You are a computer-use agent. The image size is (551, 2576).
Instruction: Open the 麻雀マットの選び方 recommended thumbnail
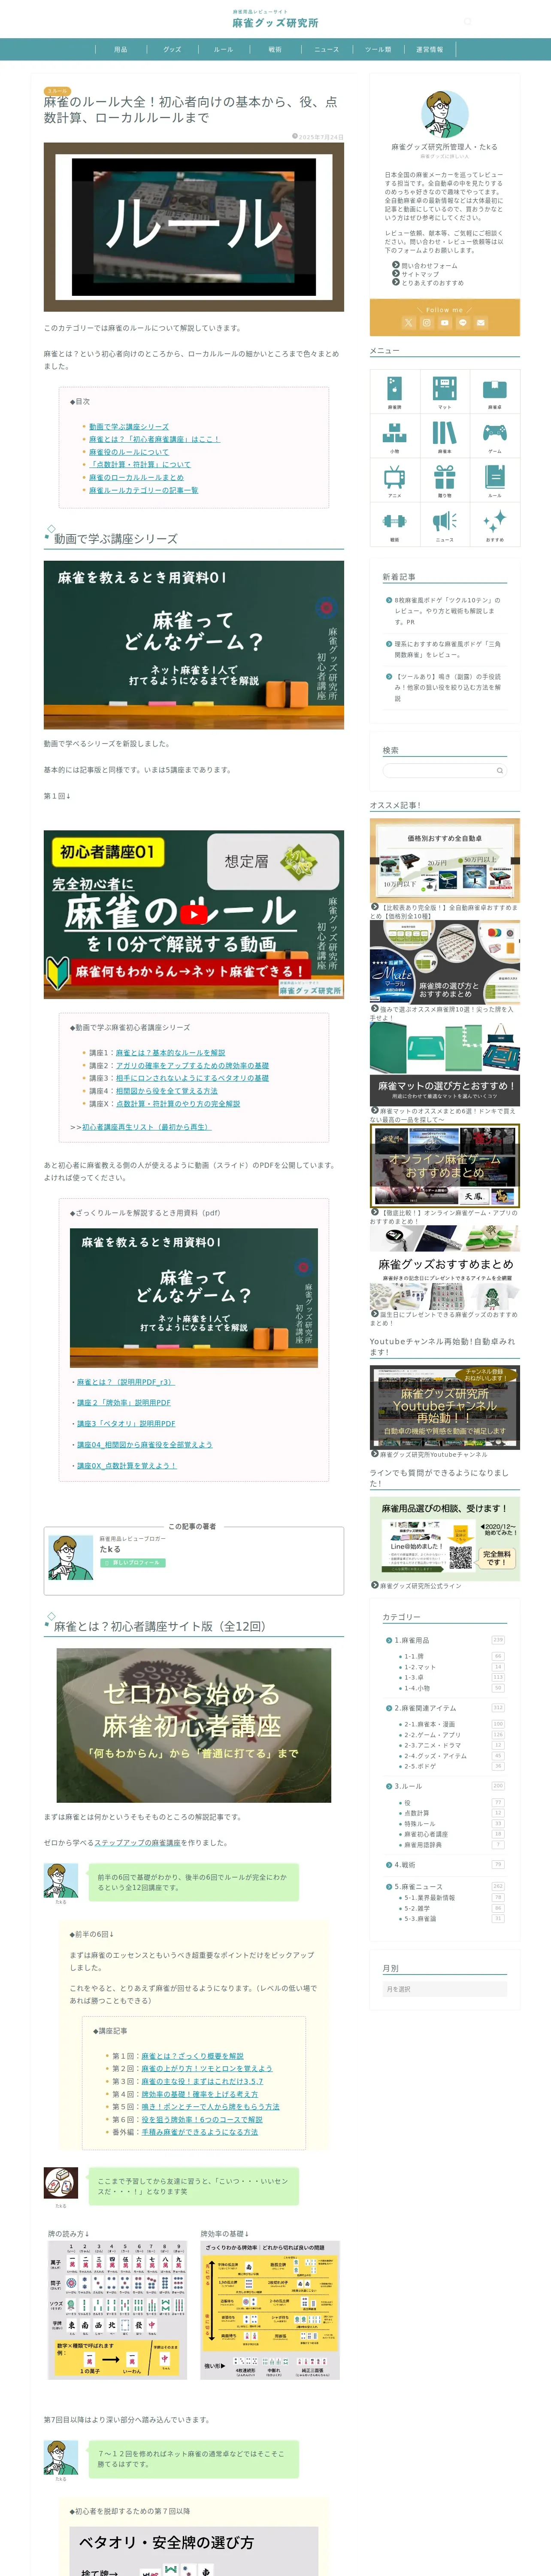tap(445, 1064)
